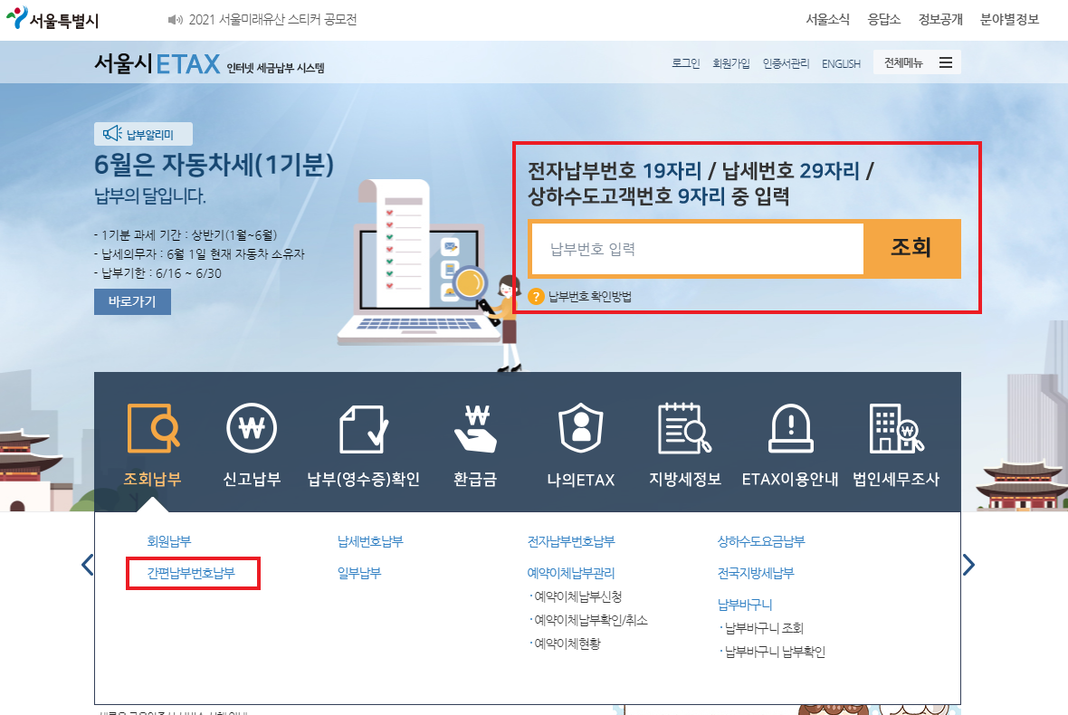Click the Seoul city logo

[52, 18]
